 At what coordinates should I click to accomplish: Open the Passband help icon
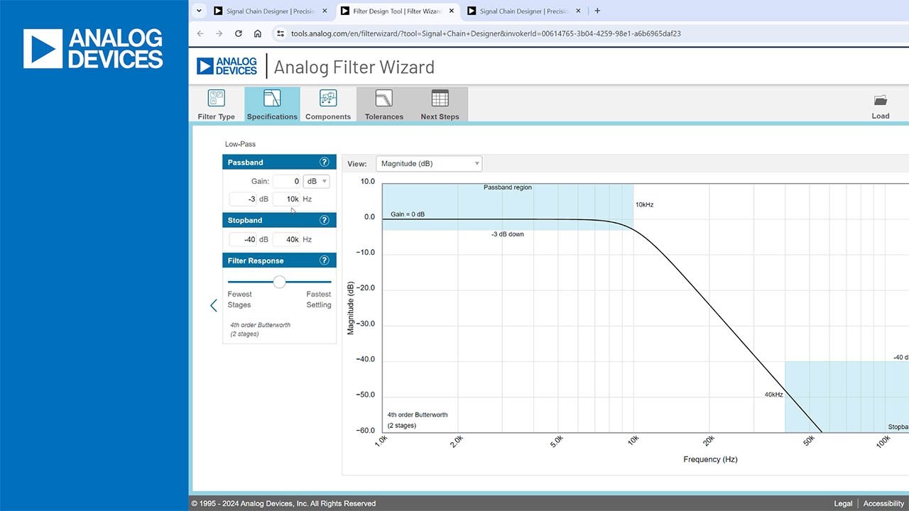(325, 162)
